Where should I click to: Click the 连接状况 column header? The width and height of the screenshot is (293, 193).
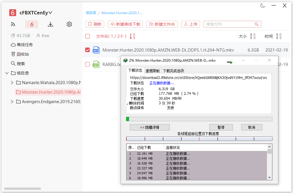tap(214, 147)
